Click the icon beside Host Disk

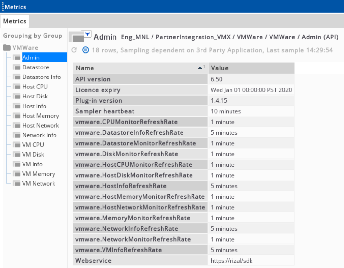pyautogui.click(x=17, y=96)
